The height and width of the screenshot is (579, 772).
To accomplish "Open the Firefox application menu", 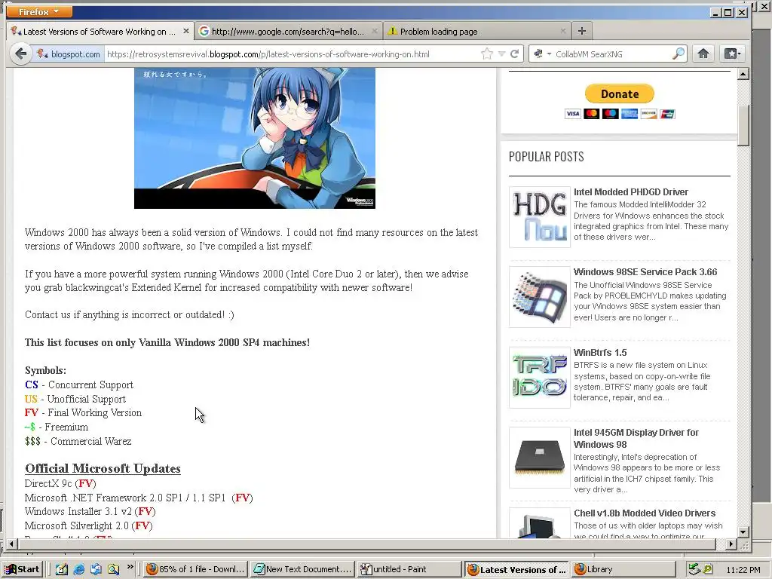I will click(x=39, y=11).
